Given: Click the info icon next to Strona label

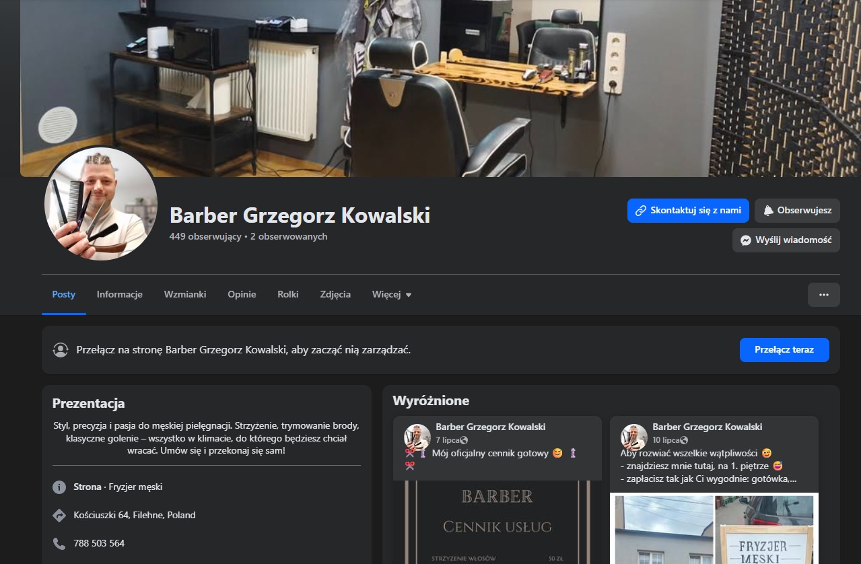Looking at the screenshot, I should (x=58, y=487).
